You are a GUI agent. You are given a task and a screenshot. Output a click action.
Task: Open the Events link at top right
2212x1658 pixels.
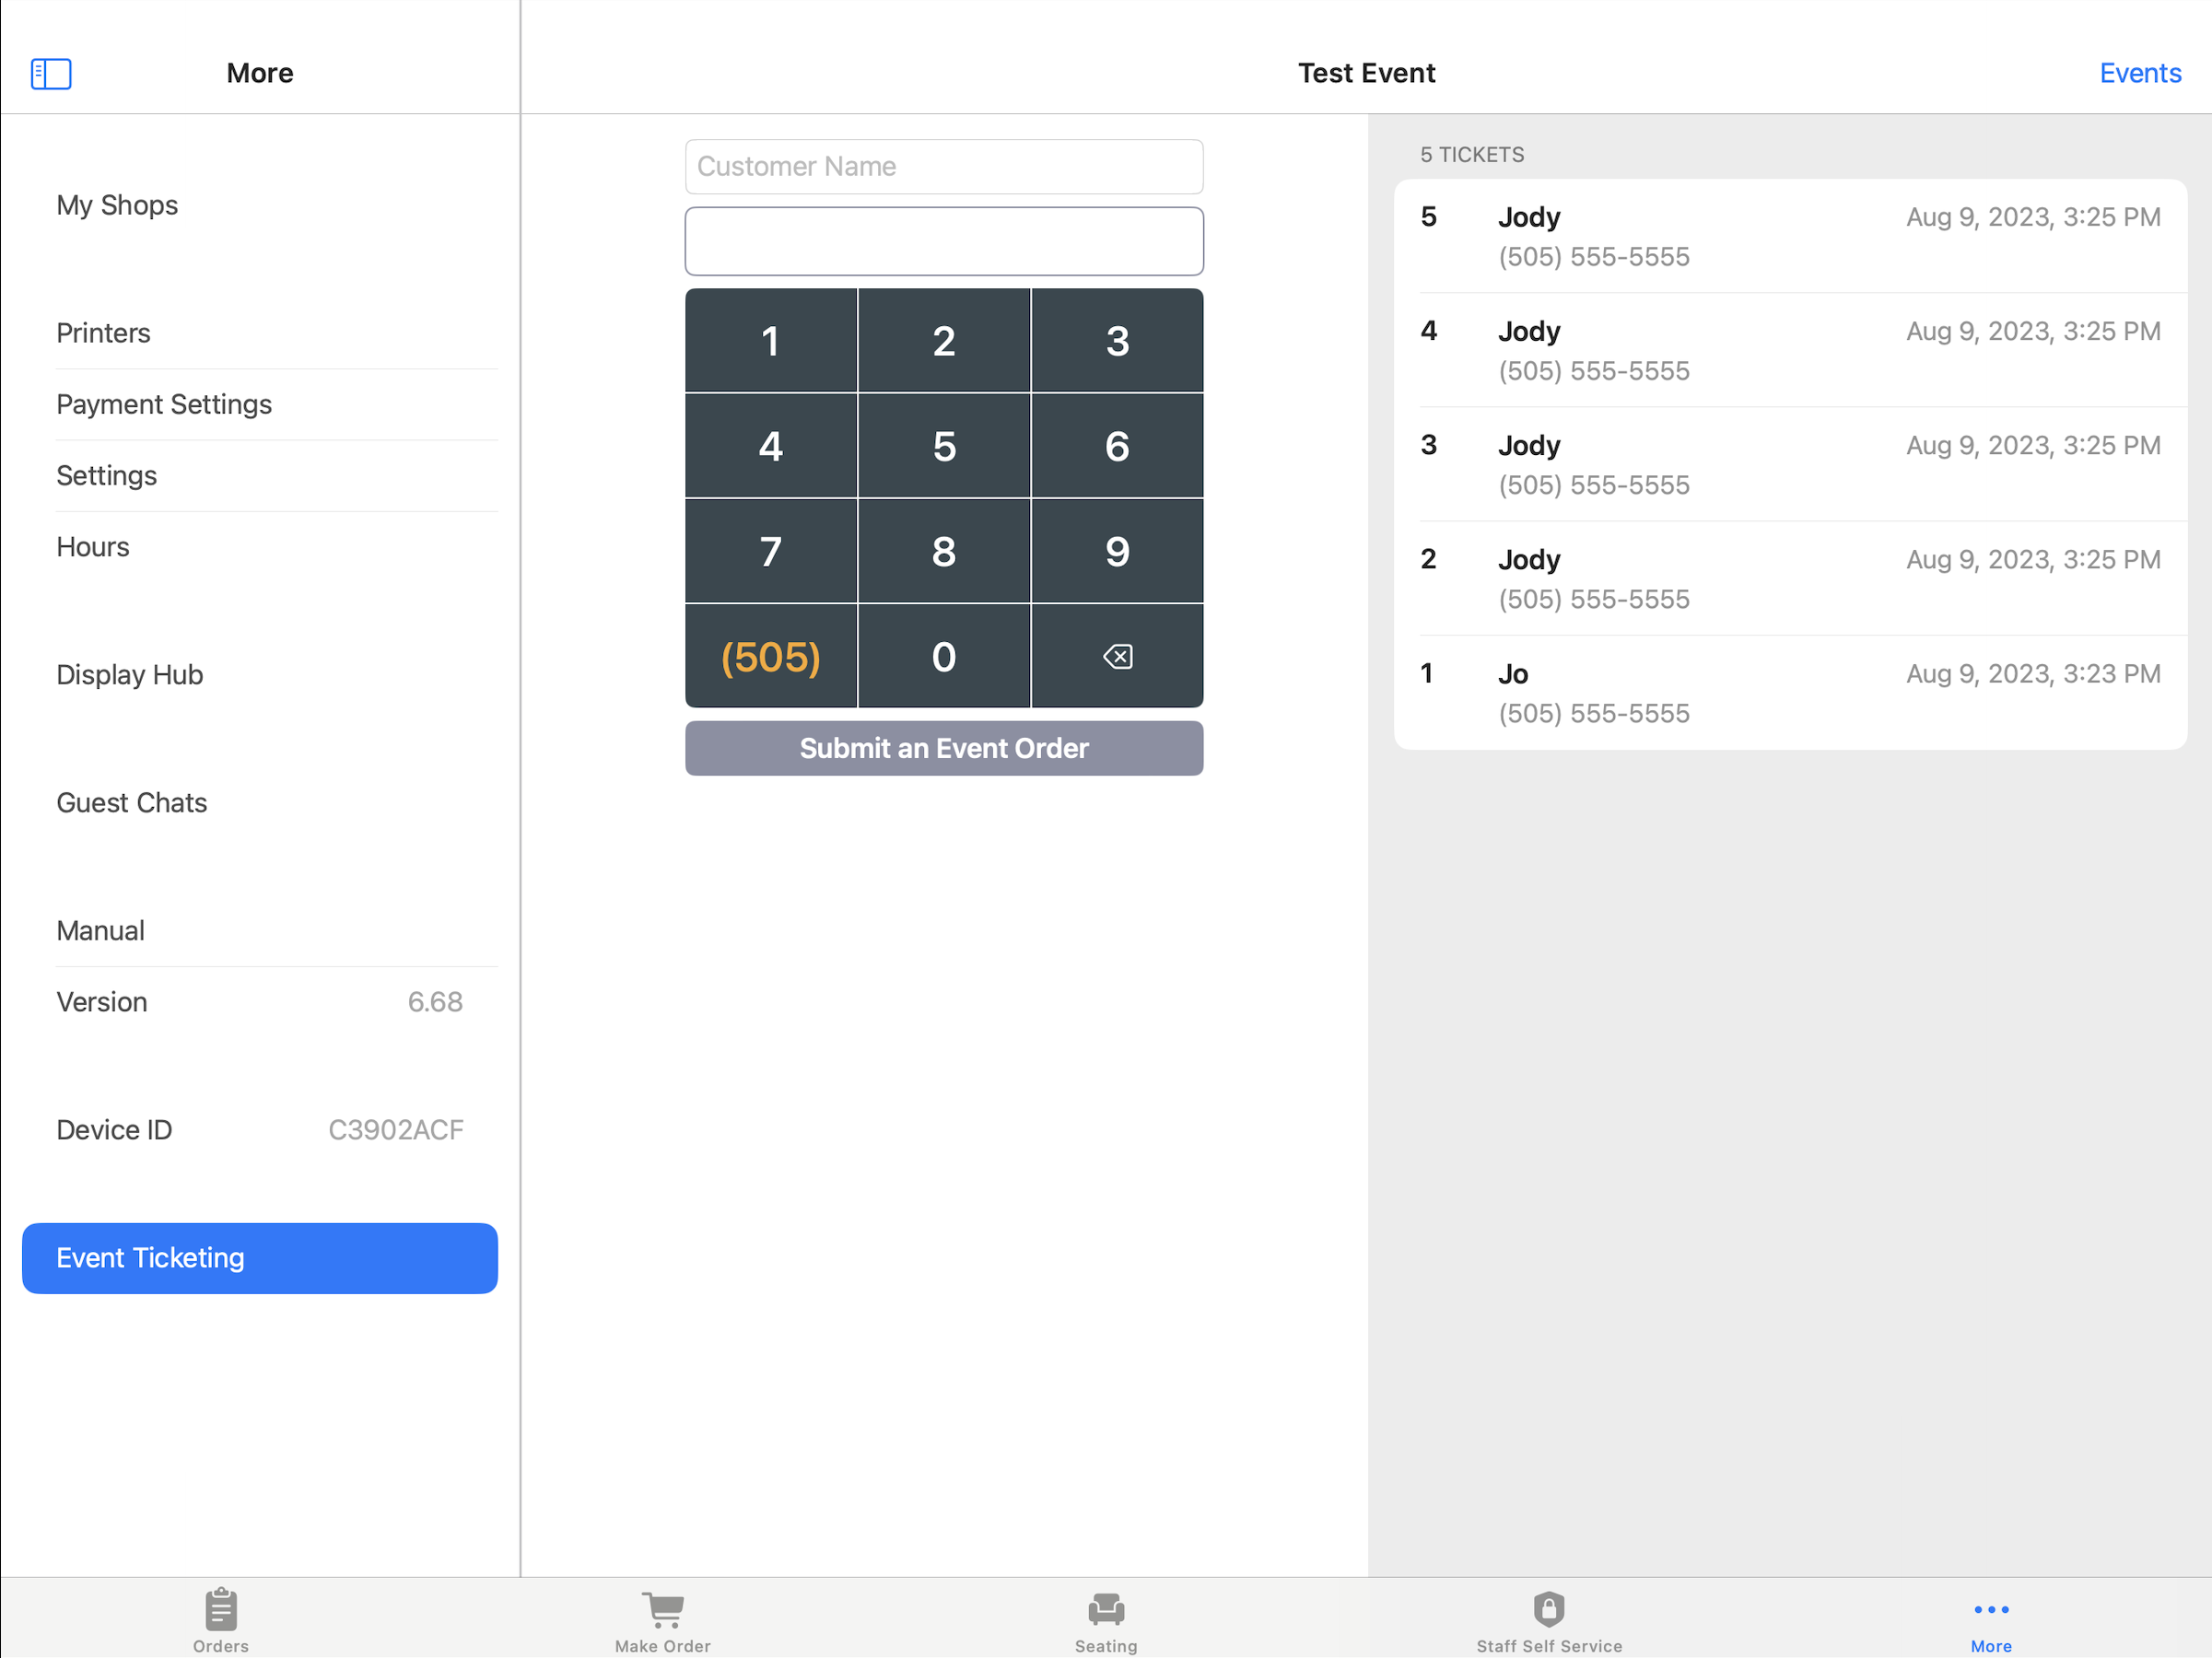pos(2140,73)
